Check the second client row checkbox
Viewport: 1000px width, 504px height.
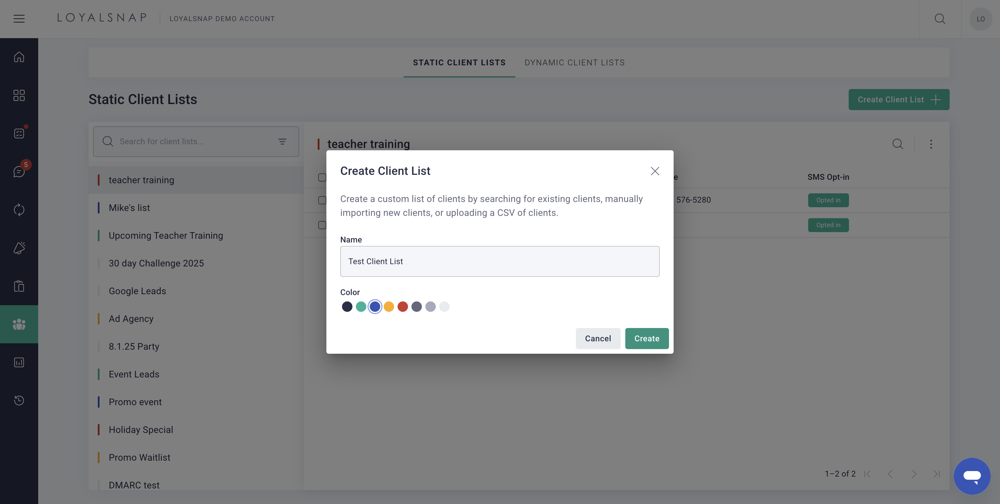point(323,225)
